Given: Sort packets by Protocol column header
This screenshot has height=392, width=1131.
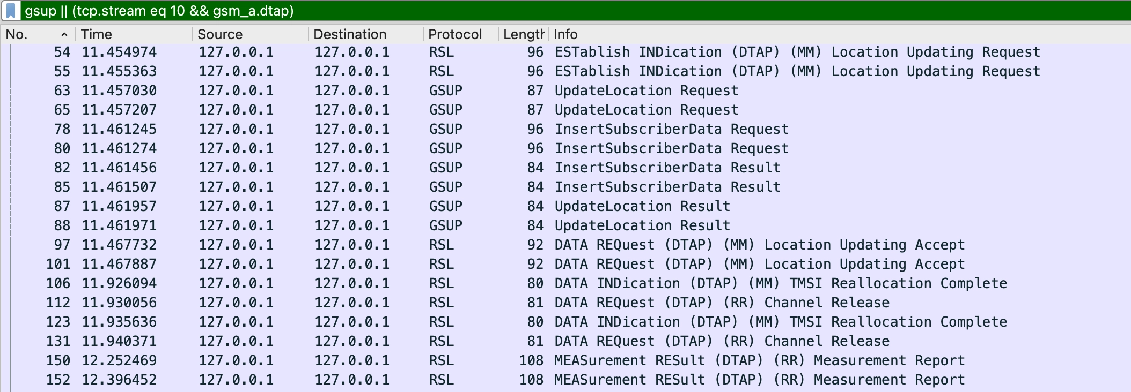Looking at the screenshot, I should [x=455, y=34].
